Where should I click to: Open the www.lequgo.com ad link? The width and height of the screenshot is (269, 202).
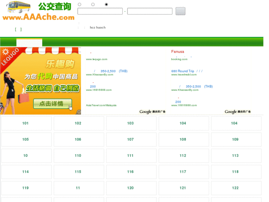(97, 59)
